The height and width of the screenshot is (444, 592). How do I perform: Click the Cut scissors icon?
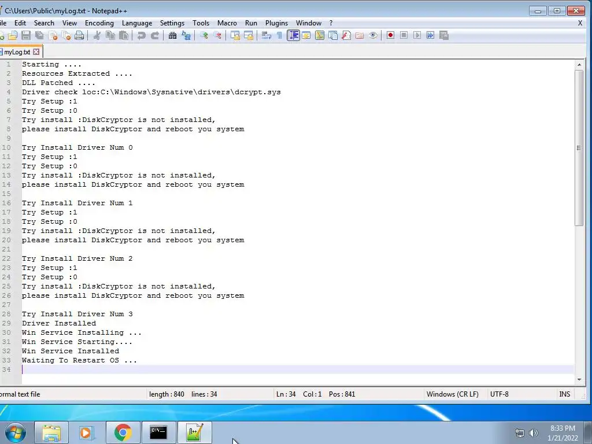coord(97,35)
